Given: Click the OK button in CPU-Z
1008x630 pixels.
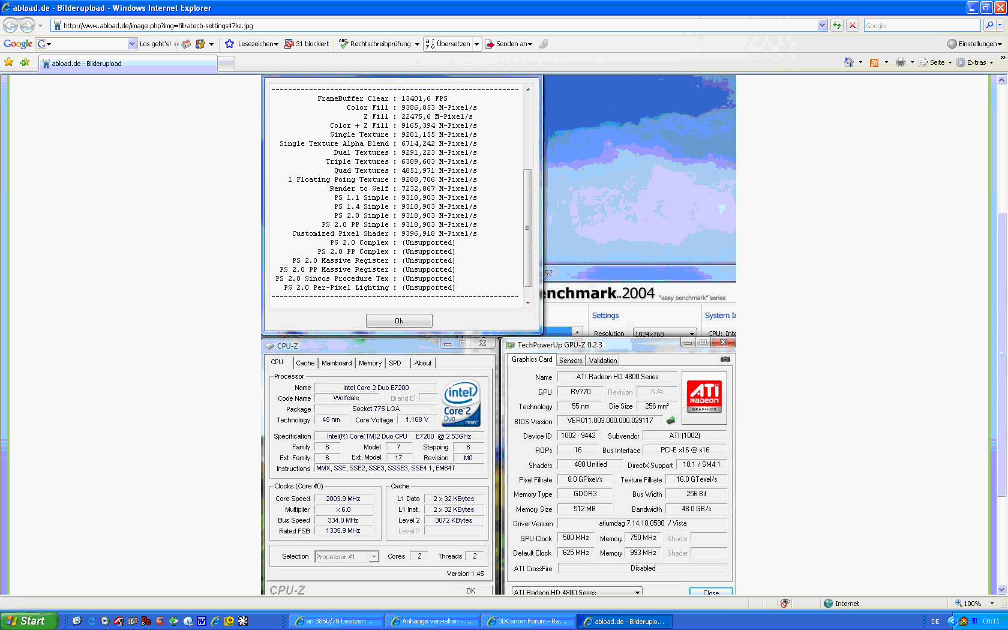Looking at the screenshot, I should pos(470,590).
